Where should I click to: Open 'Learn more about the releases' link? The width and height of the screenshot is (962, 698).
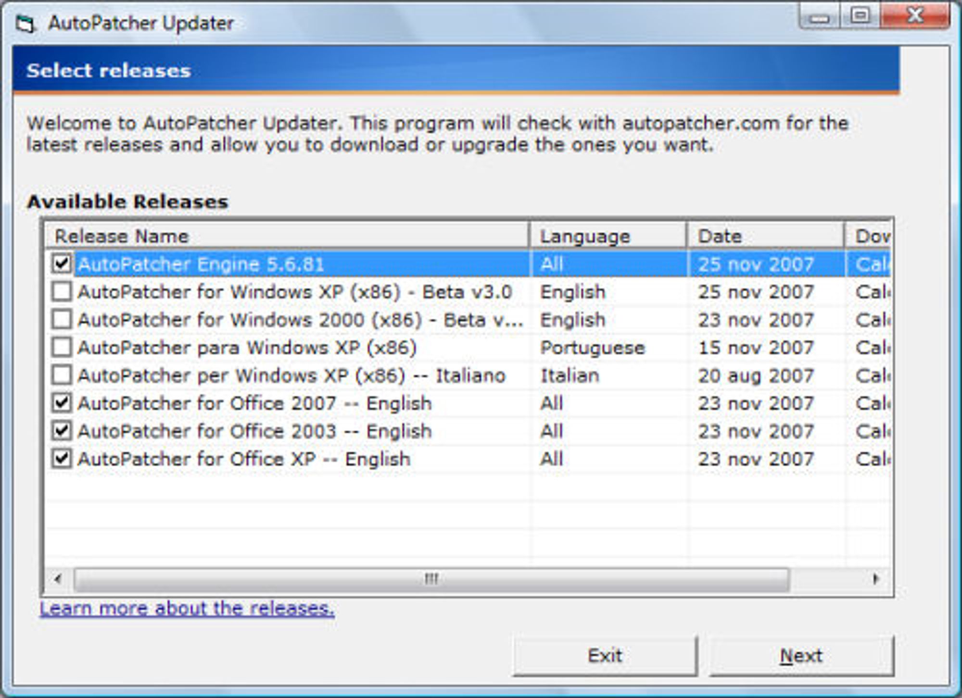click(187, 609)
